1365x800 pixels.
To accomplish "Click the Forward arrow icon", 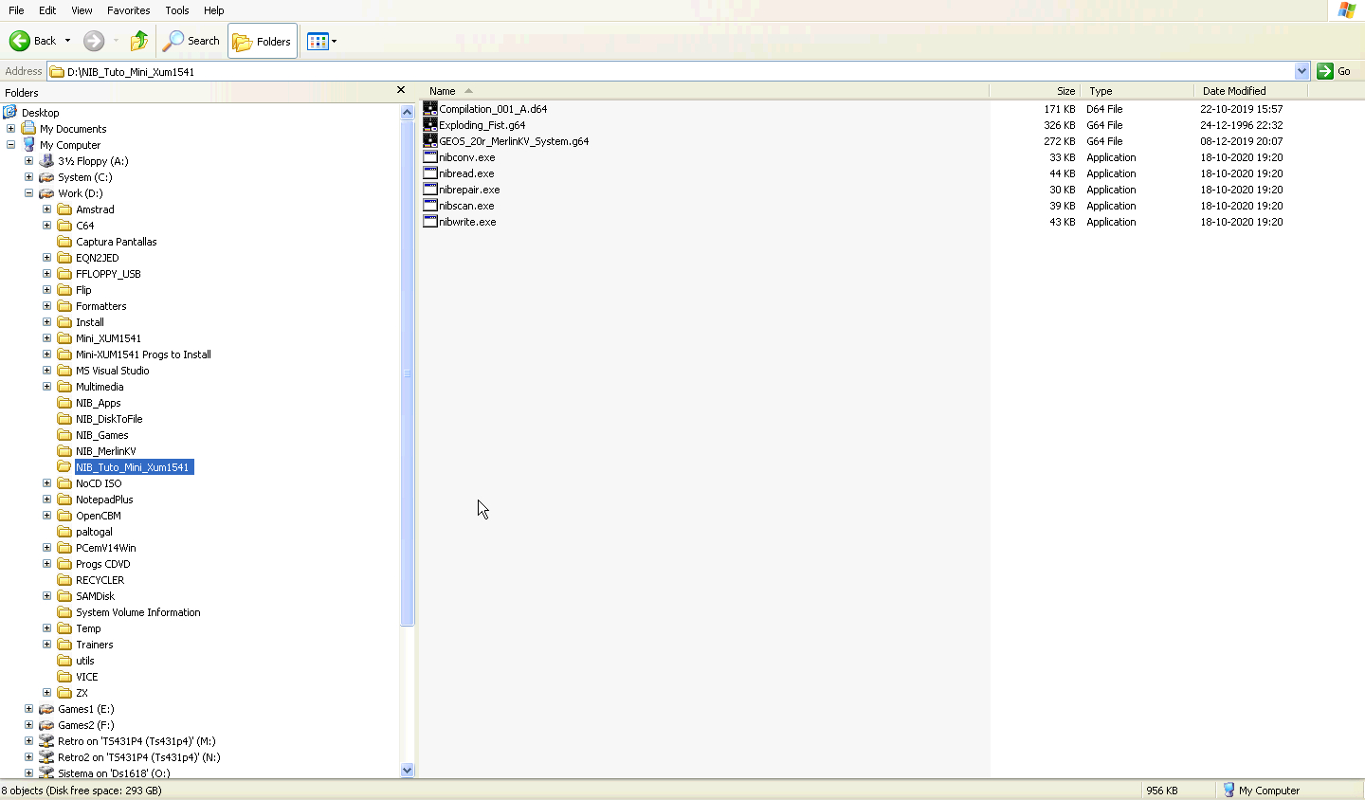I will coord(94,41).
